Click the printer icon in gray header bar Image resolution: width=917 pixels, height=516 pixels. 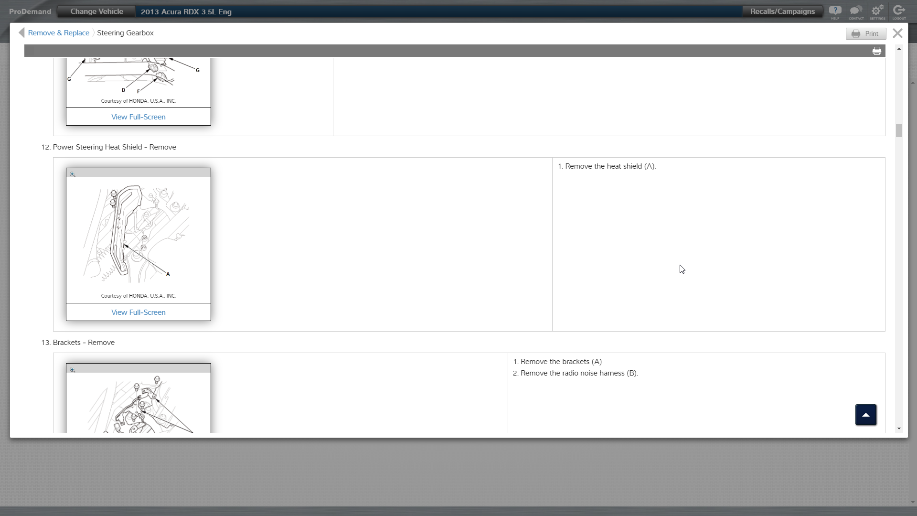point(877,51)
